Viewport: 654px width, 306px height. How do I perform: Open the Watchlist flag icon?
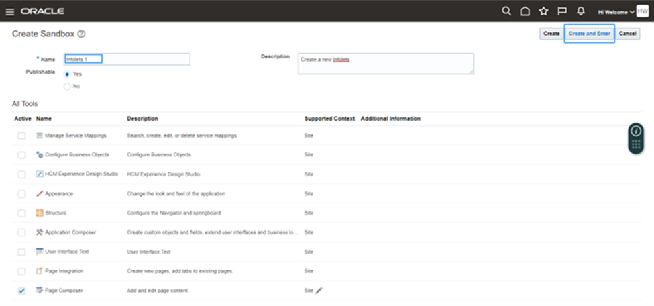[562, 11]
